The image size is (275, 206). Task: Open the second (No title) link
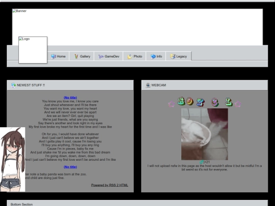point(70,167)
